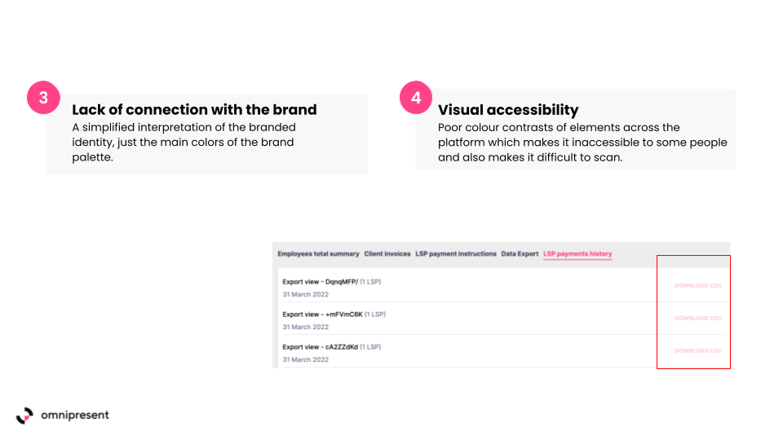Select the Data Export tab
The width and height of the screenshot is (783, 440).
click(520, 254)
